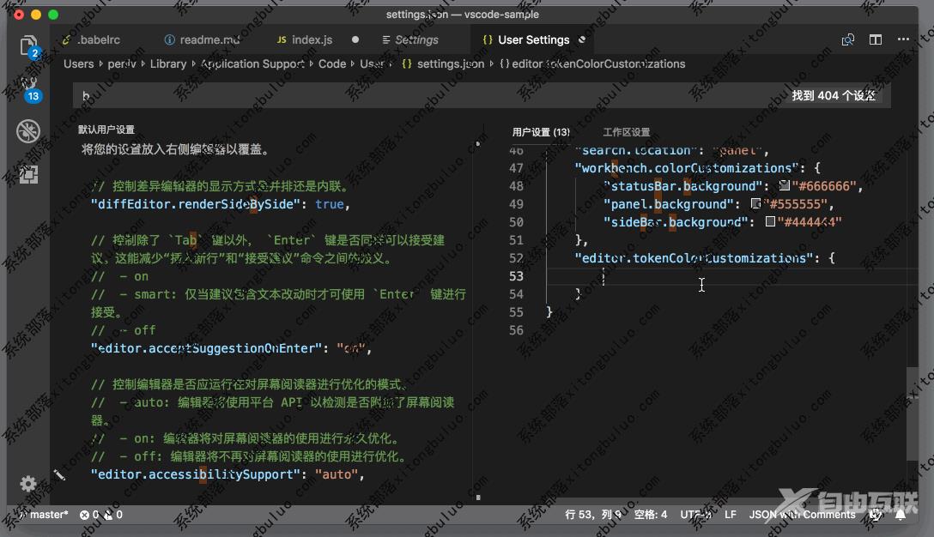
Task: Change language mode JSON with Comments
Action: point(802,515)
